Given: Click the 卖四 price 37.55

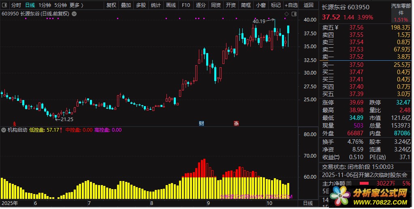Looking at the screenshot, I should [x=356, y=35].
